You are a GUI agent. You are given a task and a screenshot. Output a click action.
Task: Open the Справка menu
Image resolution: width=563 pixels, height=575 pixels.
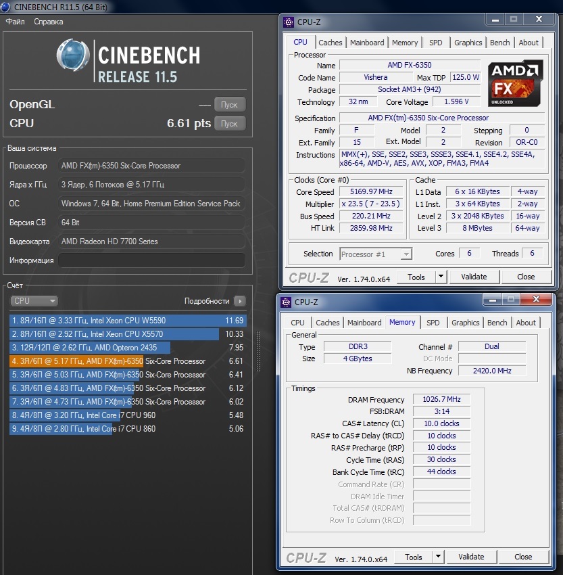click(49, 22)
